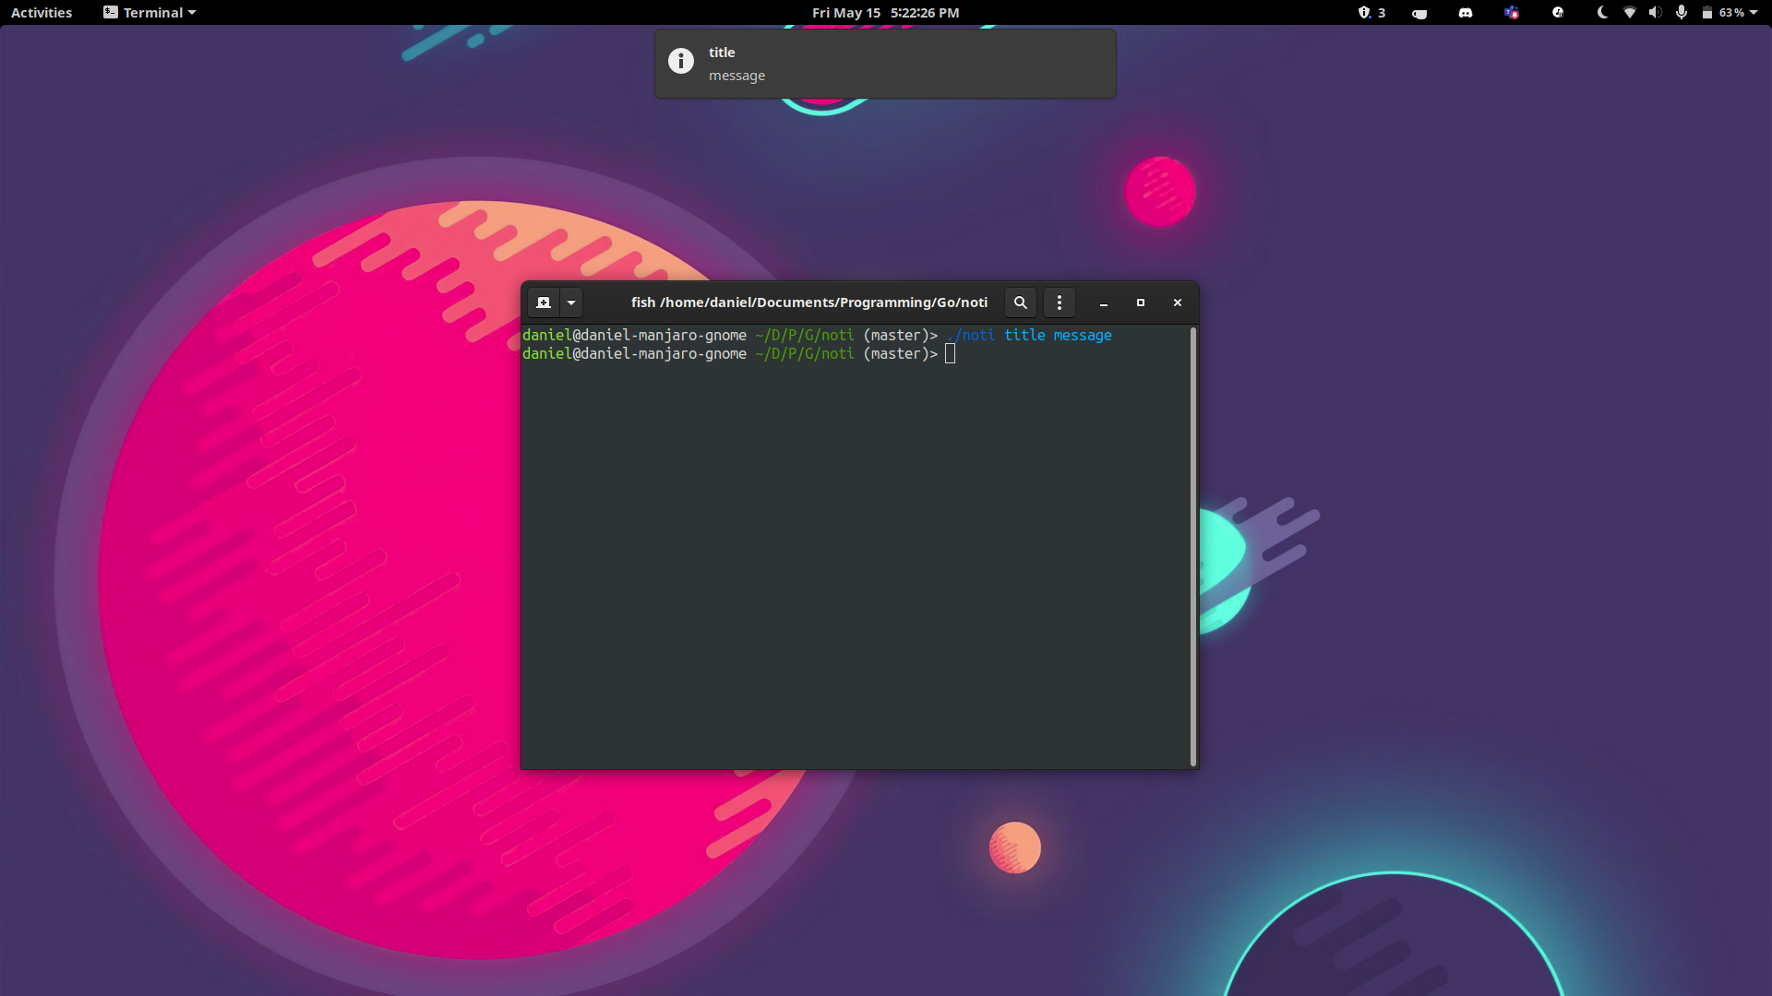Click the terminal prompt input area
The width and height of the screenshot is (1772, 996).
(951, 354)
